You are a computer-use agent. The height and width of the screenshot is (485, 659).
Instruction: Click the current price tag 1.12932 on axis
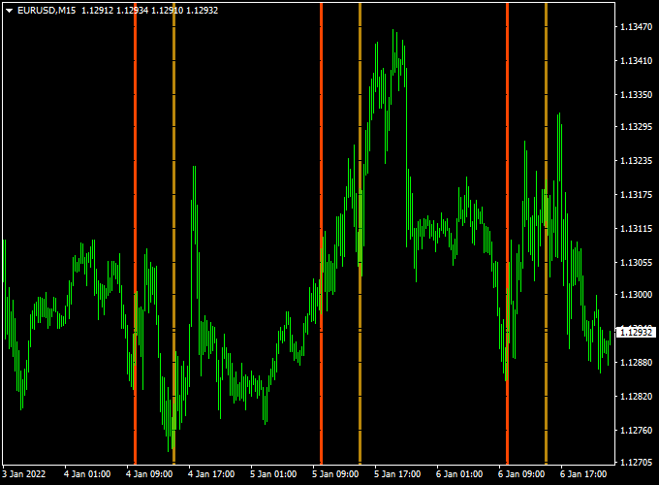point(636,333)
